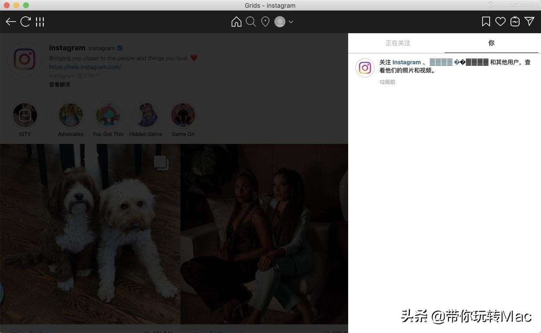Select the Search icon in toolbar
The height and width of the screenshot is (333, 541).
251,21
